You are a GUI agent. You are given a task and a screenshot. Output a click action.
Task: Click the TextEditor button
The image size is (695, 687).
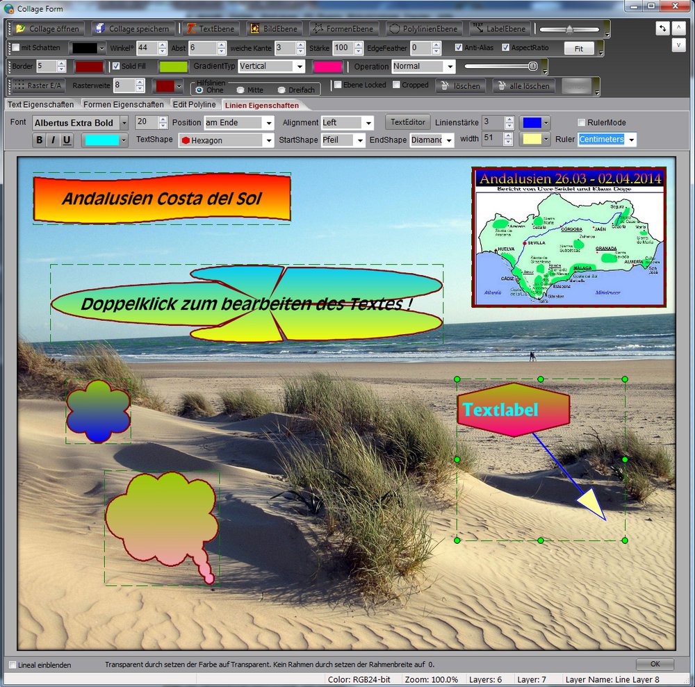407,122
